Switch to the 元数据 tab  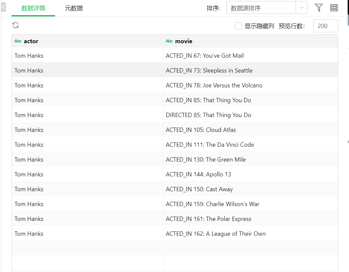click(74, 8)
